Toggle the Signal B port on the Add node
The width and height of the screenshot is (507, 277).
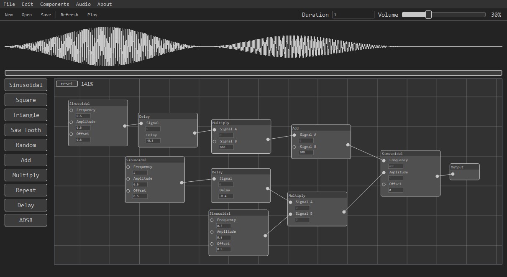[x=294, y=147]
